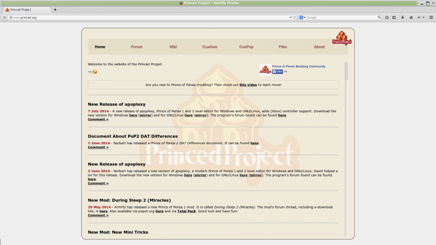This screenshot has height=245, width=436.
Task: Click 'New Mod: New Mini Tricks' heading
Action: coord(118,232)
